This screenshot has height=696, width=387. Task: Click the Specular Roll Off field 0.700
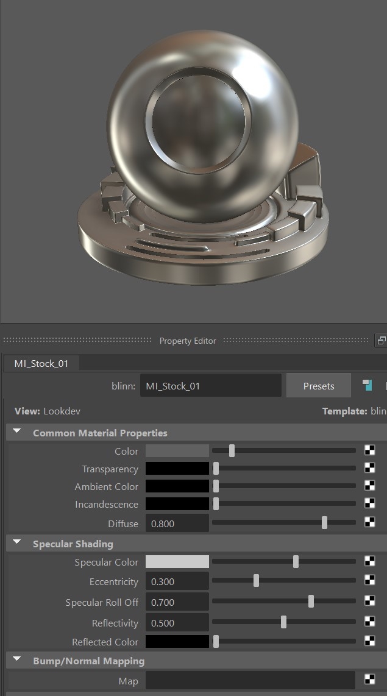point(177,602)
